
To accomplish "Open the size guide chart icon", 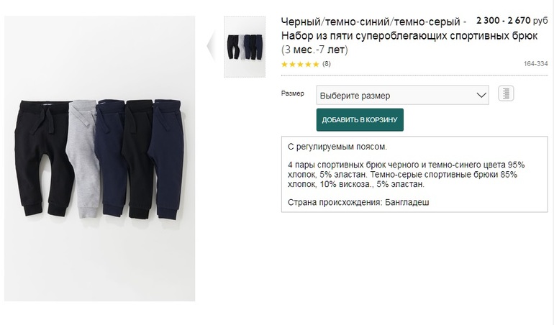I will point(506,94).
